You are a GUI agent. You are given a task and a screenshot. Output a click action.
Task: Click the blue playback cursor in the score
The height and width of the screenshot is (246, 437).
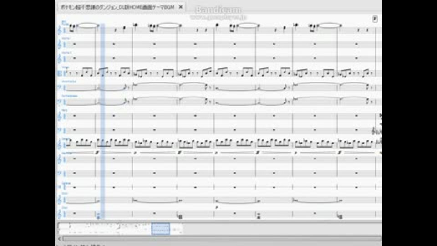tap(102, 122)
